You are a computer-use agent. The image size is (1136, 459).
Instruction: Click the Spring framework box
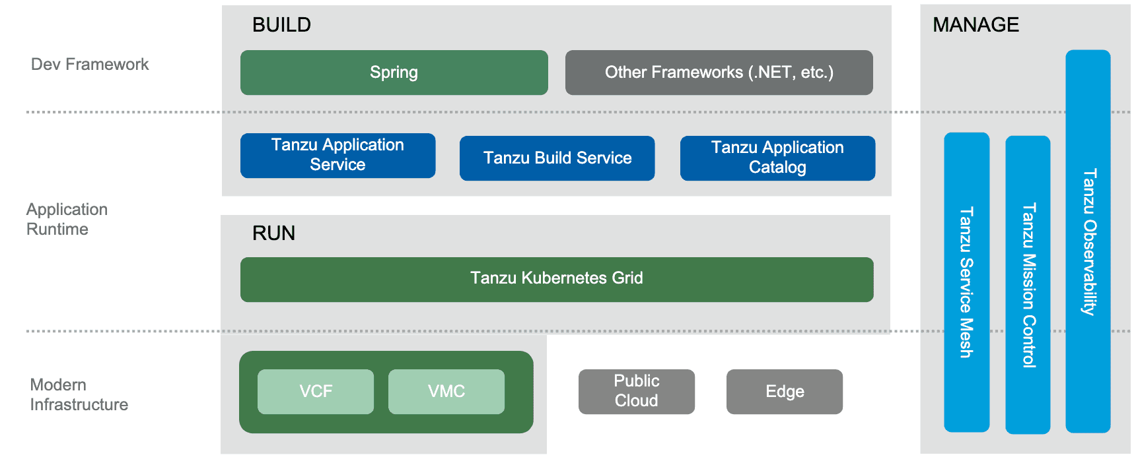pyautogui.click(x=394, y=73)
